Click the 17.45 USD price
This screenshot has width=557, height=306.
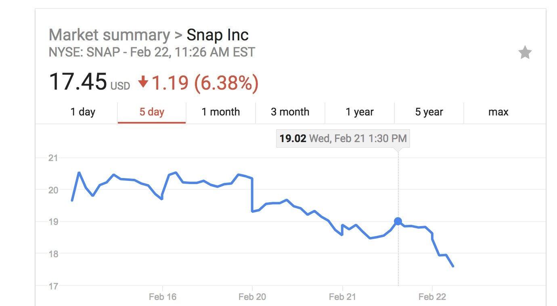coord(79,82)
